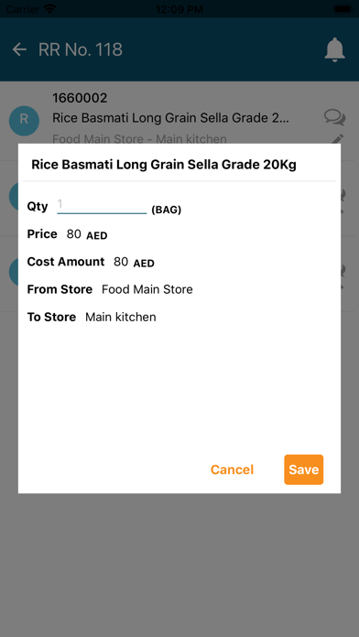Open notifications with the bell icon

(334, 49)
